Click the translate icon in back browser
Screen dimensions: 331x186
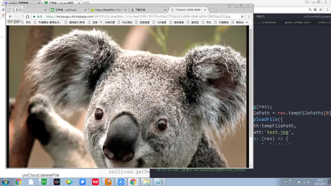click(315, 10)
